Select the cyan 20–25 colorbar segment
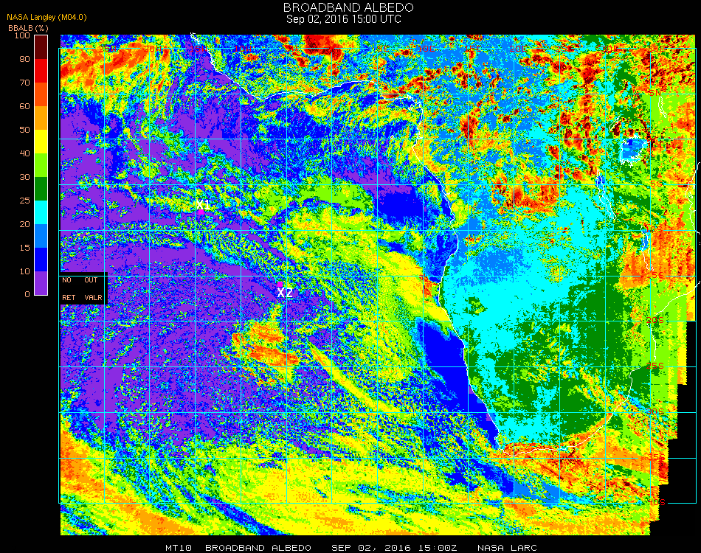The width and height of the screenshot is (701, 553). point(41,212)
